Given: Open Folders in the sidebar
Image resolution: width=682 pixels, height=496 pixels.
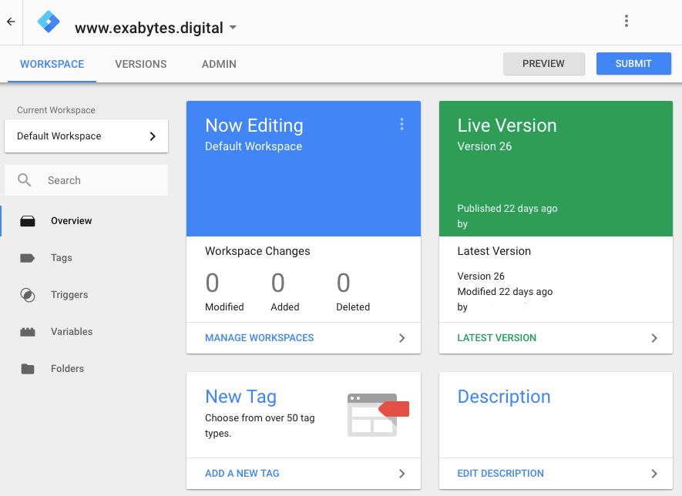Looking at the screenshot, I should [67, 369].
